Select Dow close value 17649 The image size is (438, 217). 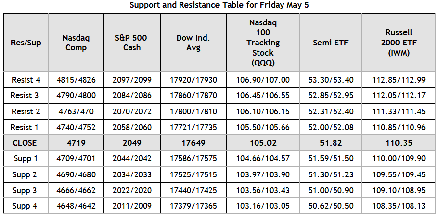[193, 143]
